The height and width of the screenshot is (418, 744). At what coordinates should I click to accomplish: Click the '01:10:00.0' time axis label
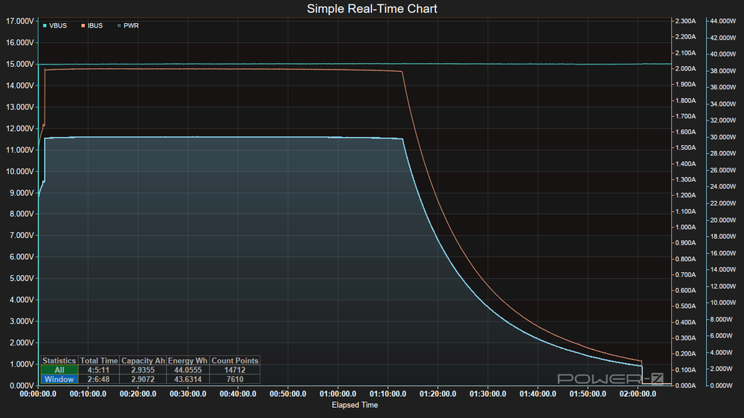388,394
